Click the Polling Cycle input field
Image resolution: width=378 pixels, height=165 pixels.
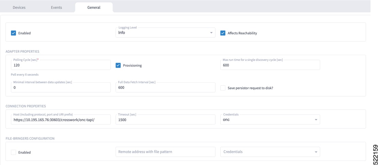[61, 65]
